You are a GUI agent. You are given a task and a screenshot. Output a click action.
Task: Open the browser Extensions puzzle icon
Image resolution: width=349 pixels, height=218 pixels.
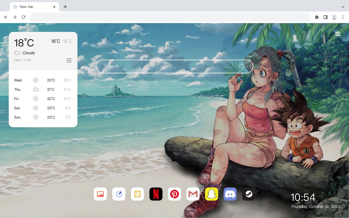pos(317,17)
